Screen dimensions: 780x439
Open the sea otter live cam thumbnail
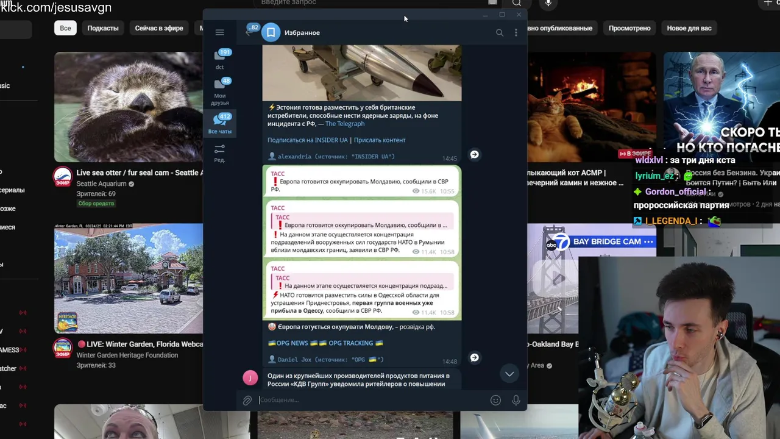pyautogui.click(x=129, y=107)
